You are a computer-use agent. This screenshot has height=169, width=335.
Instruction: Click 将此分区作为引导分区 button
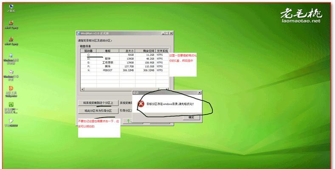tap(98, 111)
